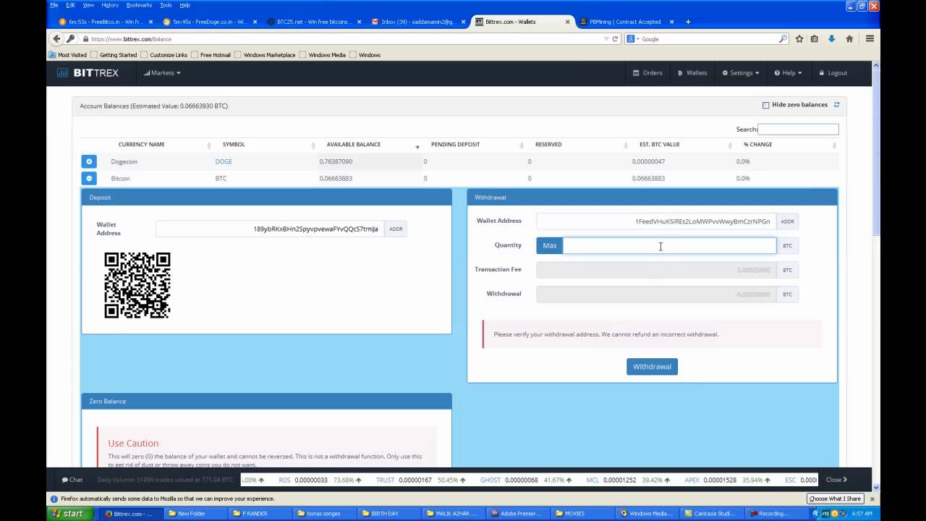Click the Bittrex logo

click(88, 72)
